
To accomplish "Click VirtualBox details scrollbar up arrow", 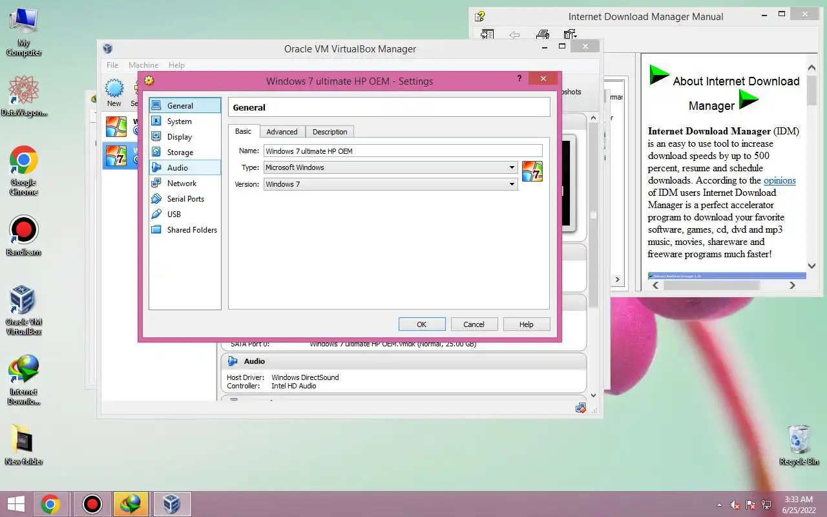I will [x=594, y=119].
